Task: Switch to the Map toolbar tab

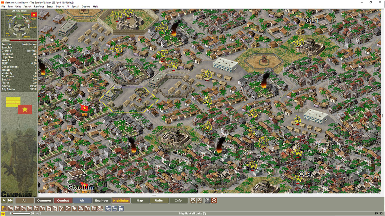Action: pos(140,200)
